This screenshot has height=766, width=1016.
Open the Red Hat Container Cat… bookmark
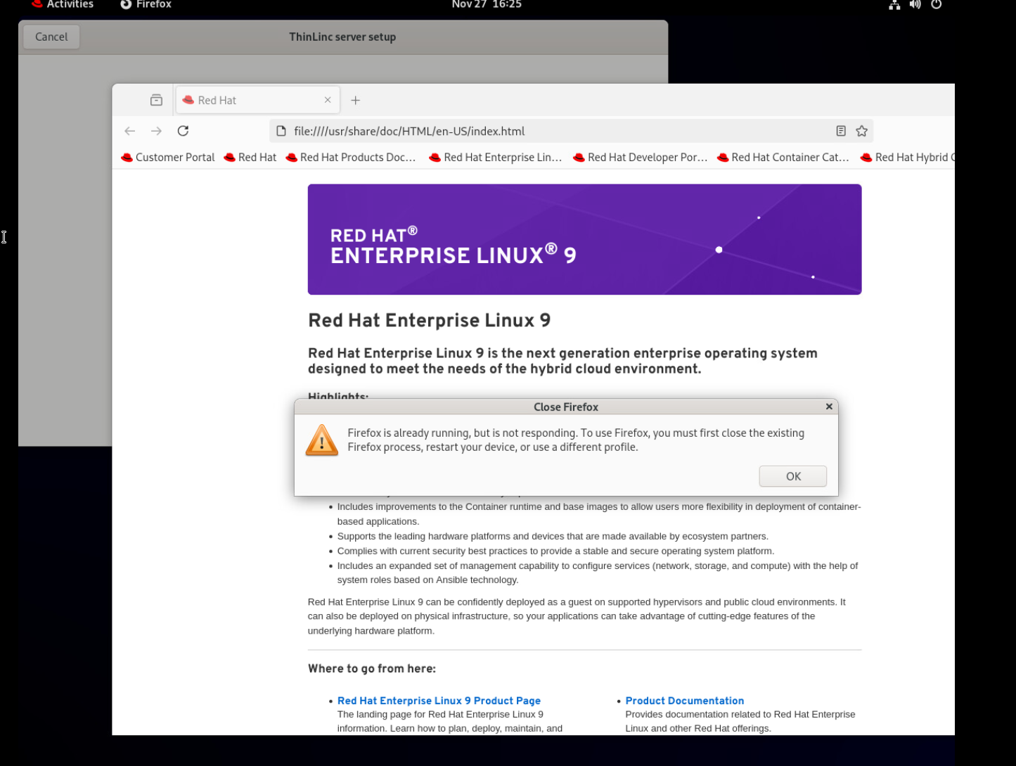point(783,158)
